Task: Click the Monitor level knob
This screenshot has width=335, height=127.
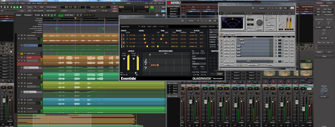Action: click(324, 91)
